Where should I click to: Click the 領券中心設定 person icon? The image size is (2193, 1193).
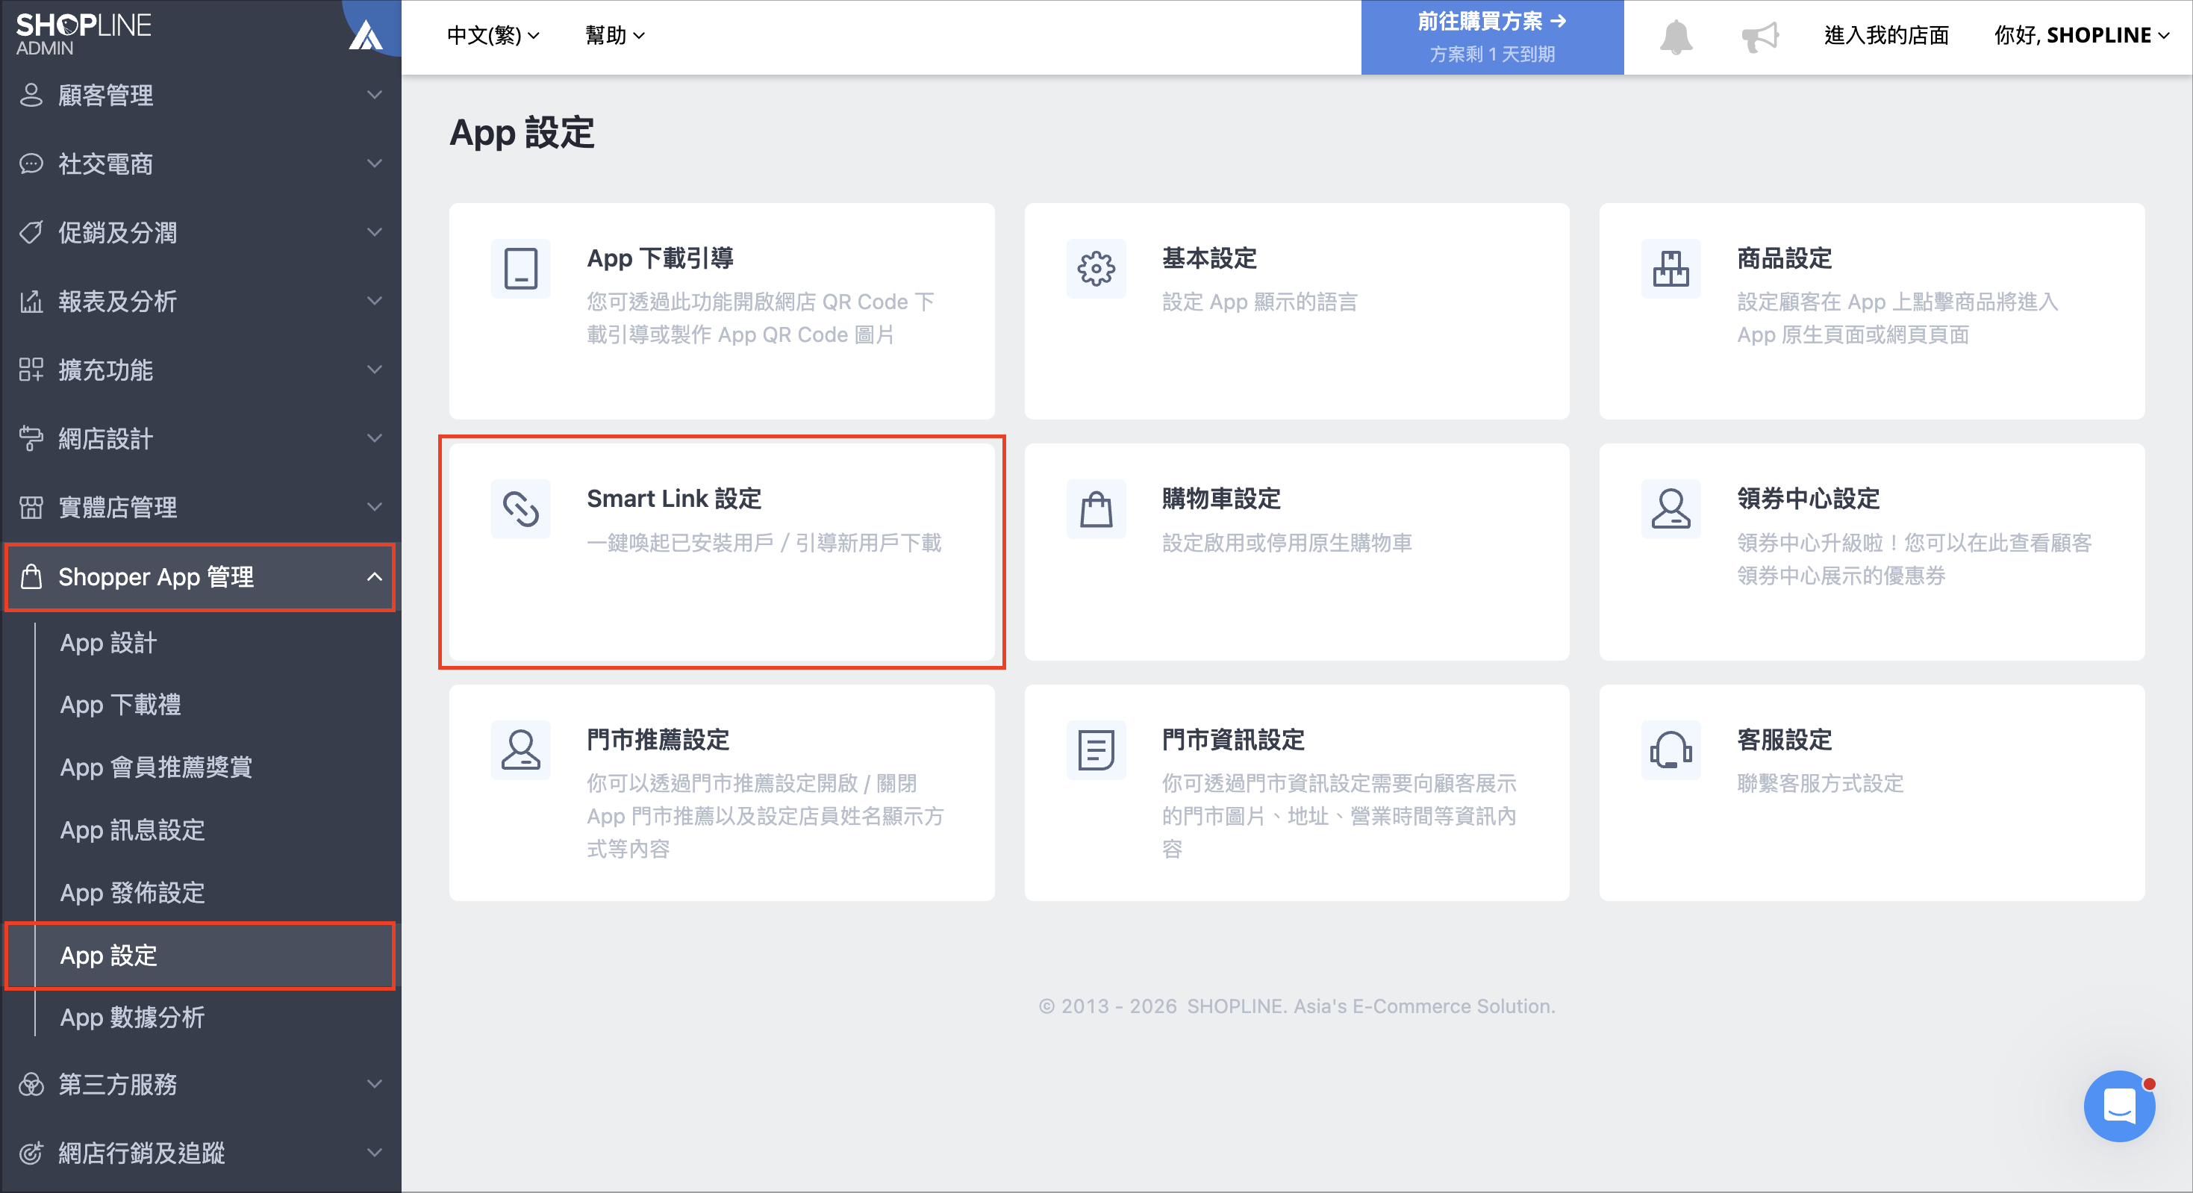coord(1671,509)
